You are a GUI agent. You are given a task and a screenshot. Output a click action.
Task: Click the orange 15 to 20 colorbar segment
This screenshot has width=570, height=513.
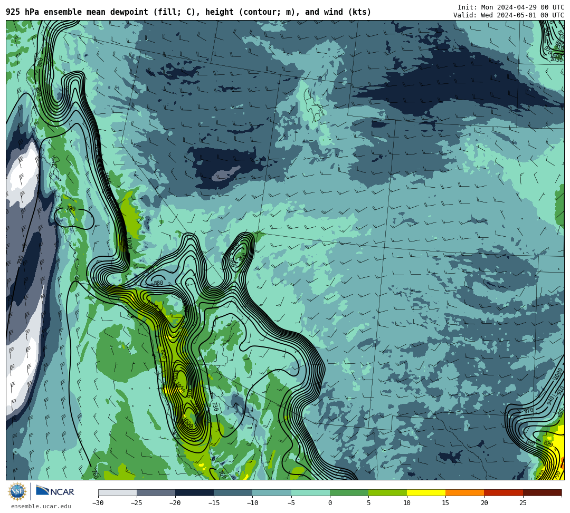click(x=465, y=492)
